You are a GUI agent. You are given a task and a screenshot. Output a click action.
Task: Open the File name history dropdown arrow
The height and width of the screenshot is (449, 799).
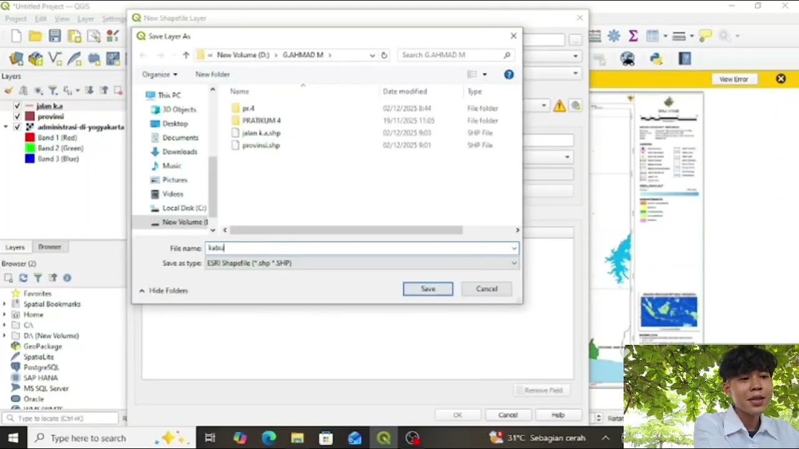point(514,248)
